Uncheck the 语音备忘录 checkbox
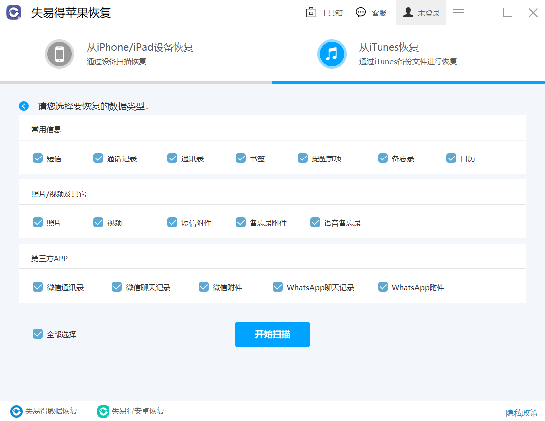Image resolution: width=545 pixels, height=421 pixels. point(315,222)
